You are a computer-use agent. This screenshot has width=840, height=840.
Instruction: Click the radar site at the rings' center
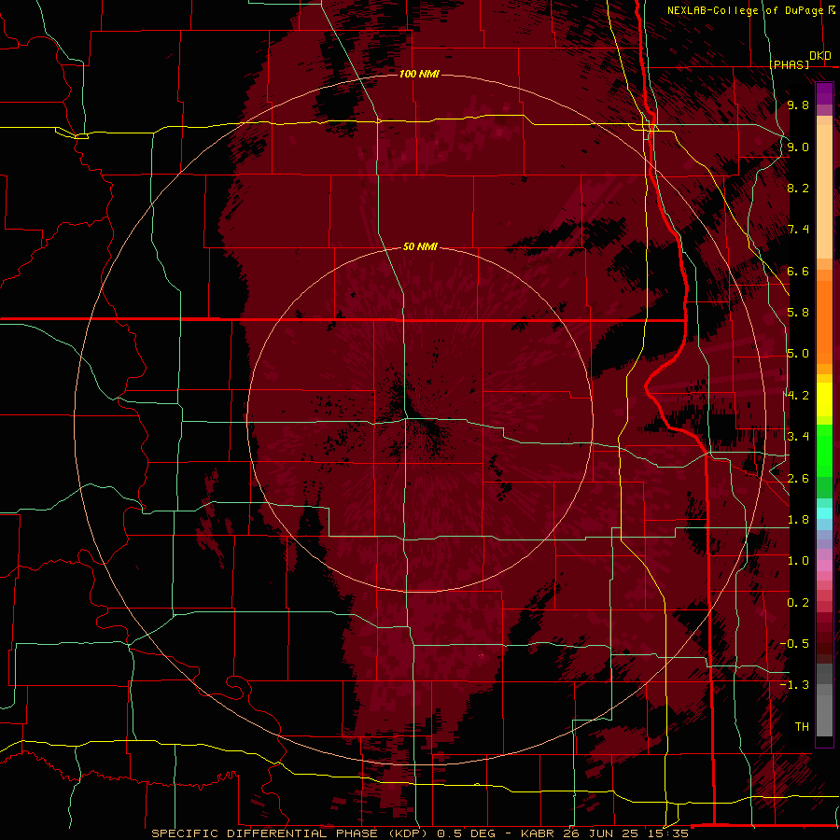pos(420,419)
